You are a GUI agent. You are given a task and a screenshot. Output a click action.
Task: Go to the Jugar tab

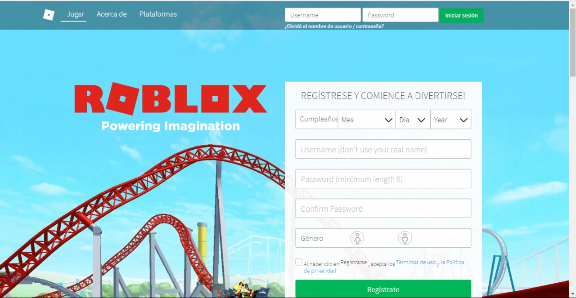(75, 14)
